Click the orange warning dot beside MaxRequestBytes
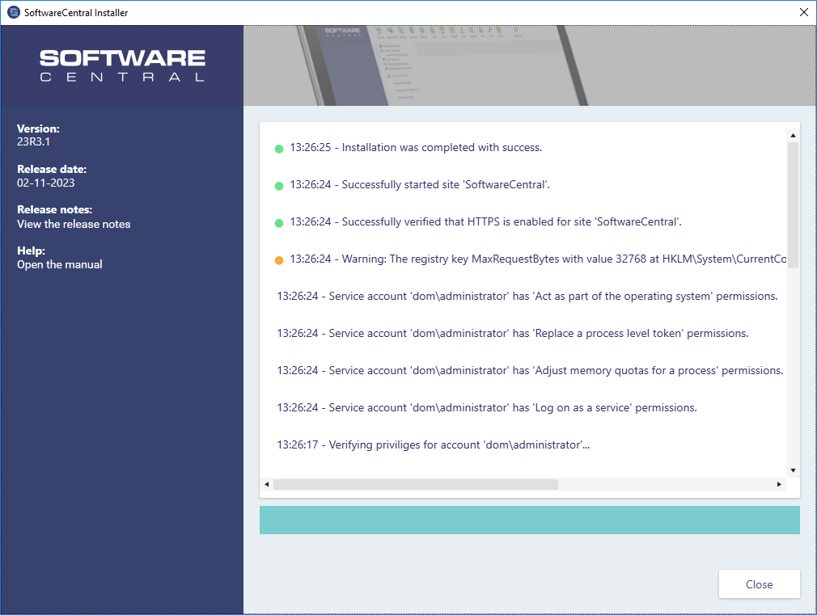Viewport: 817px width, 615px height. [x=279, y=260]
